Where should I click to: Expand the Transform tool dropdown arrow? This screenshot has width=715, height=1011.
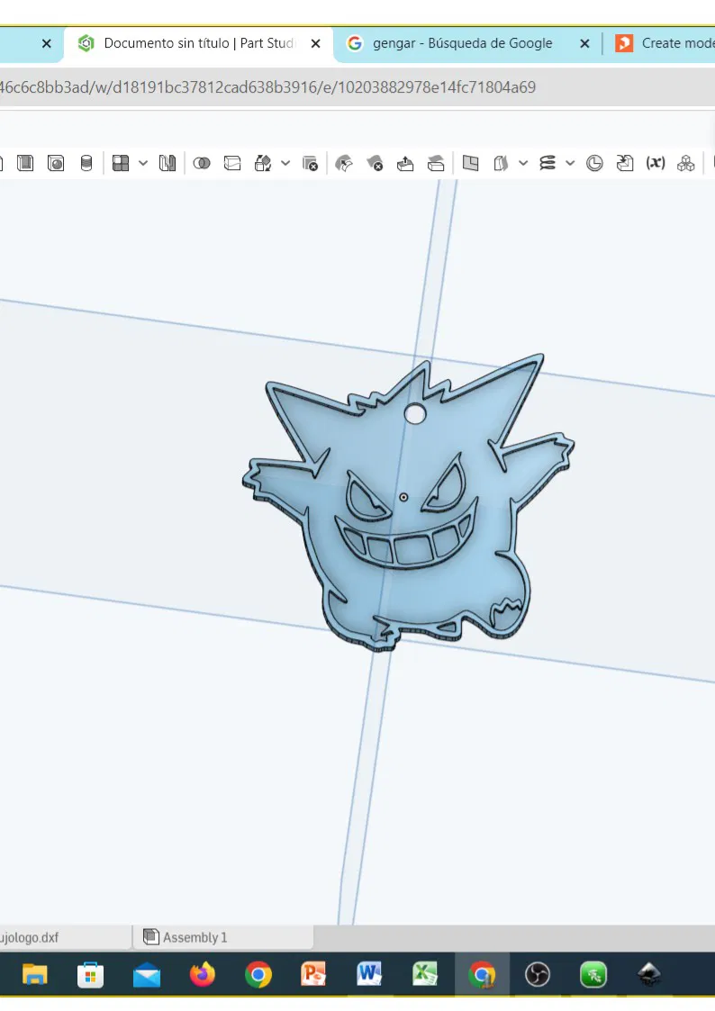click(285, 163)
